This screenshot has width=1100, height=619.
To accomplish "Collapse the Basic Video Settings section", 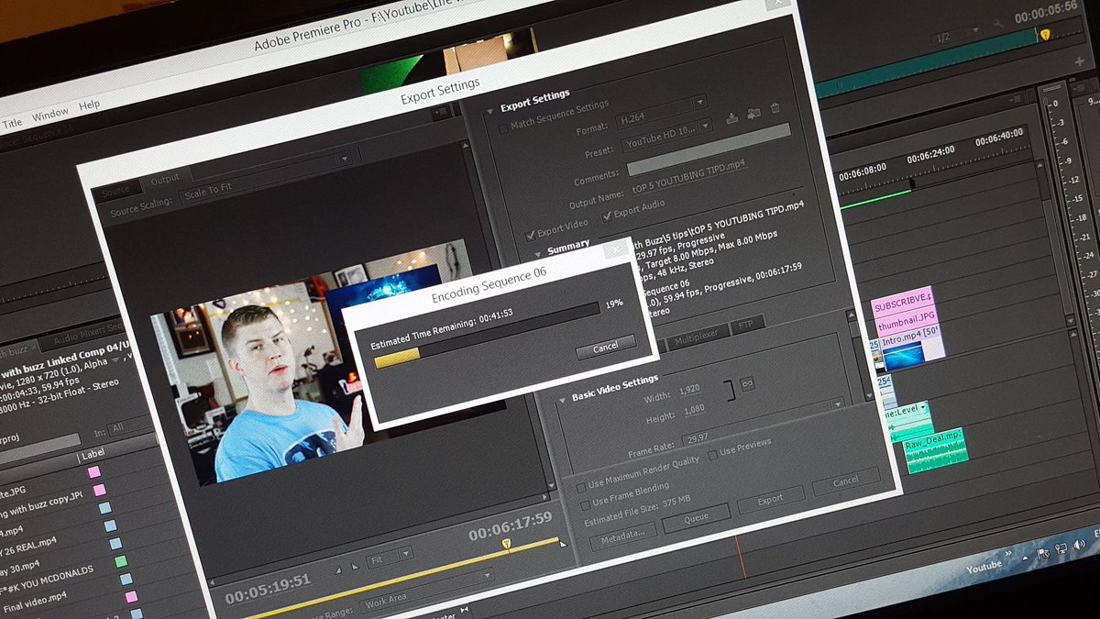I will [x=562, y=401].
